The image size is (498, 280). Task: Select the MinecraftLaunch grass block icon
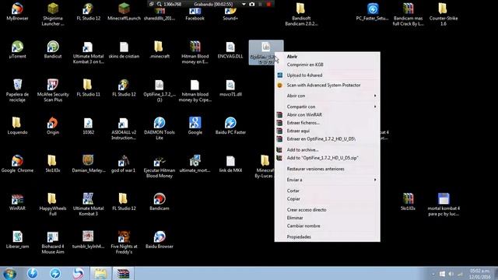coord(124,12)
